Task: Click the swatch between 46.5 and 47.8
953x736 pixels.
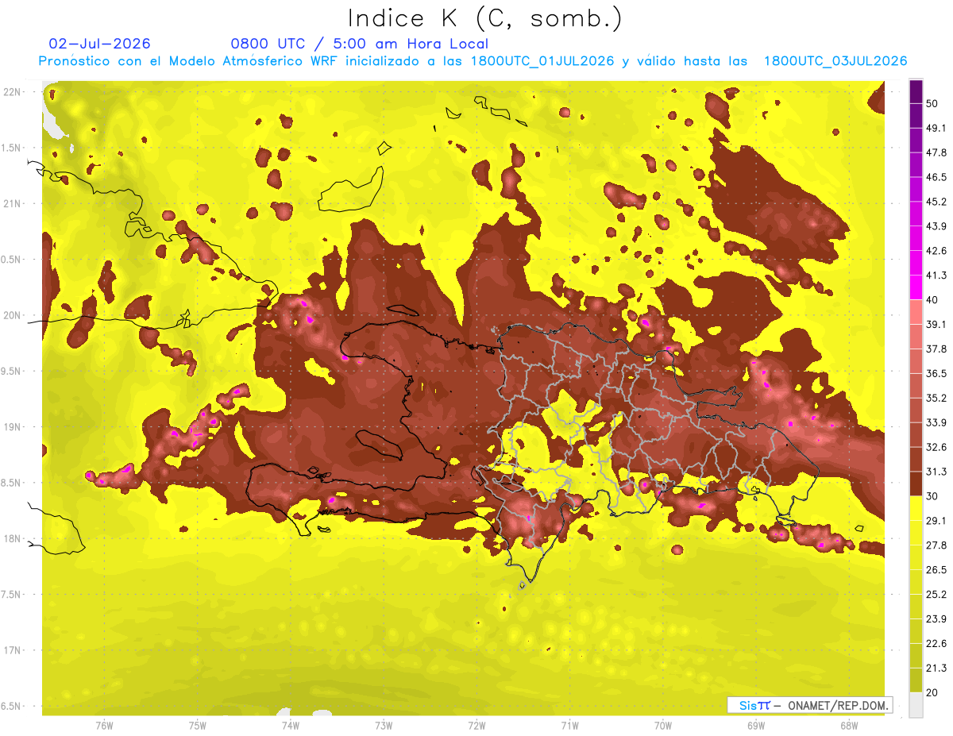Action: pyautogui.click(x=916, y=164)
